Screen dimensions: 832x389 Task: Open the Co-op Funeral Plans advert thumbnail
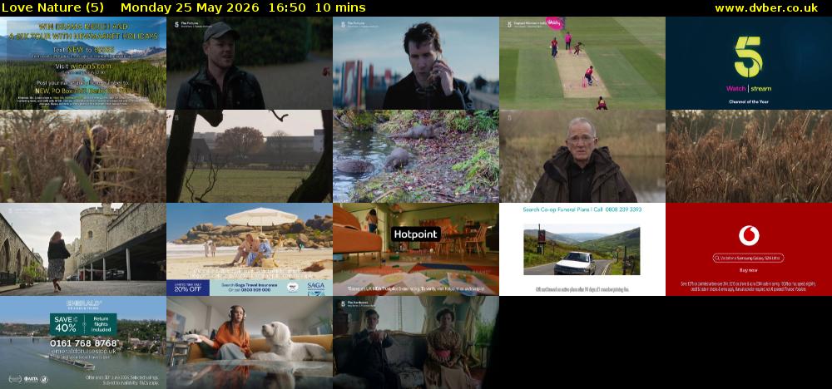582,249
